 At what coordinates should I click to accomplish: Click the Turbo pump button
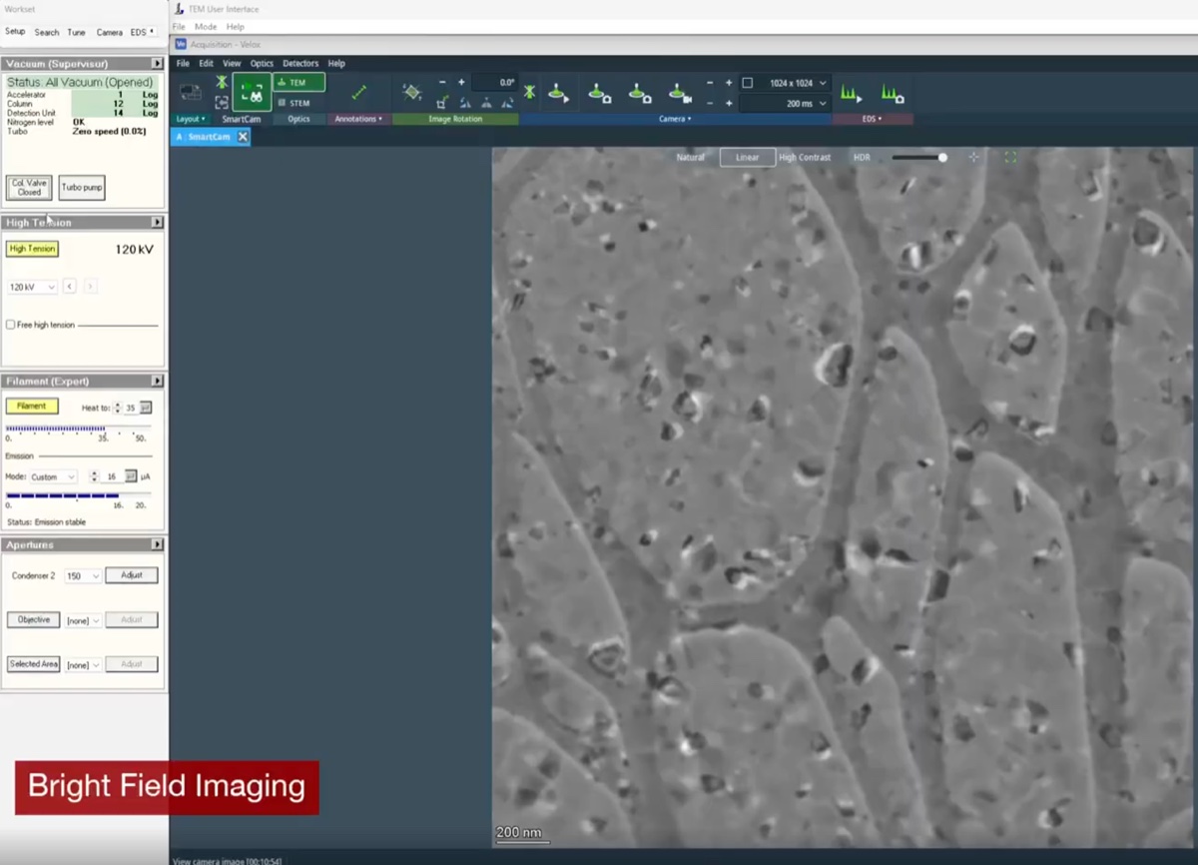coord(81,188)
